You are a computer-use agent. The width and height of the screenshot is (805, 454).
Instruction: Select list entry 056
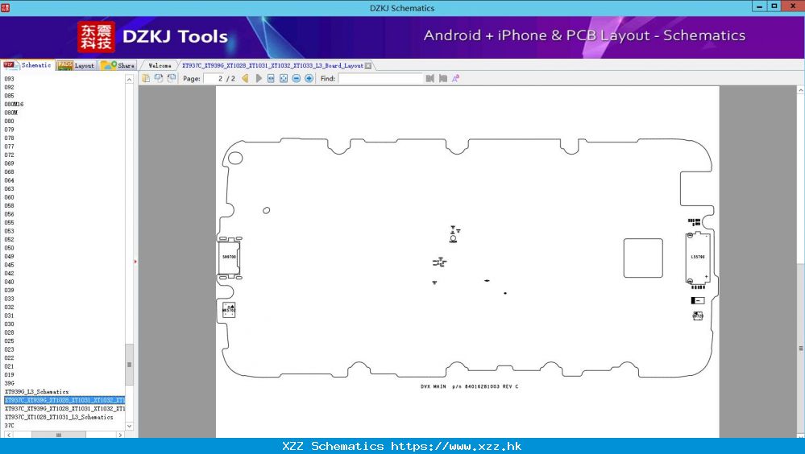(x=9, y=214)
